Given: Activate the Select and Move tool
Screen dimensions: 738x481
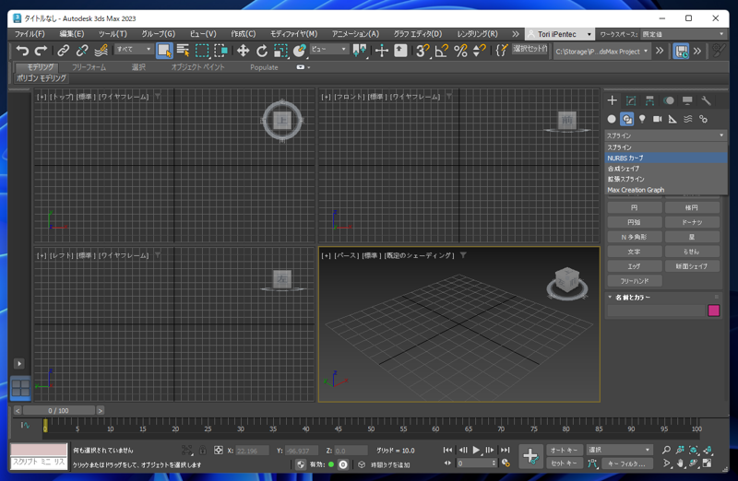Looking at the screenshot, I should pos(243,51).
